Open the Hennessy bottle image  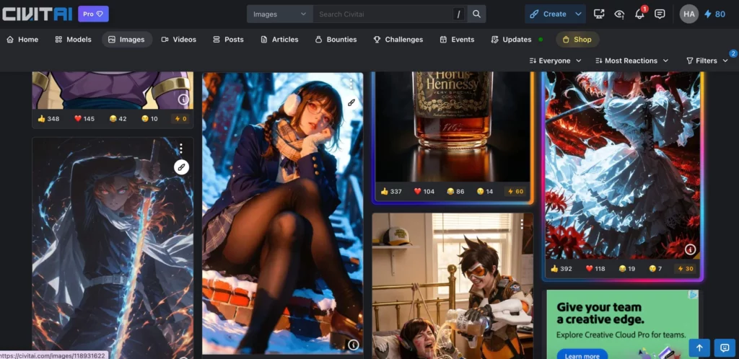click(452, 126)
